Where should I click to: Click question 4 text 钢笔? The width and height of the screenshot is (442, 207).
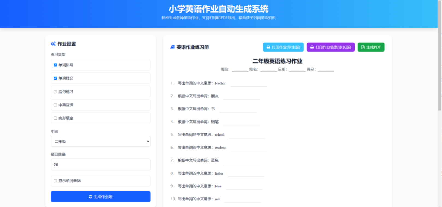tap(215, 122)
